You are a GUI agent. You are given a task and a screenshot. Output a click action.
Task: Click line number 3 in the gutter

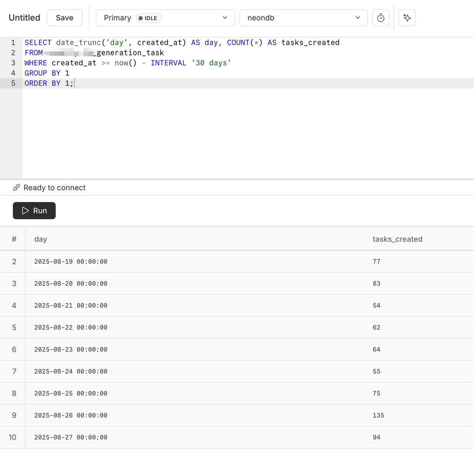[x=13, y=63]
